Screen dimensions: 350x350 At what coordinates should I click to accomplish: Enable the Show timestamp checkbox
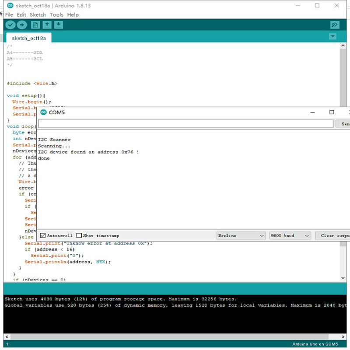click(x=79, y=235)
